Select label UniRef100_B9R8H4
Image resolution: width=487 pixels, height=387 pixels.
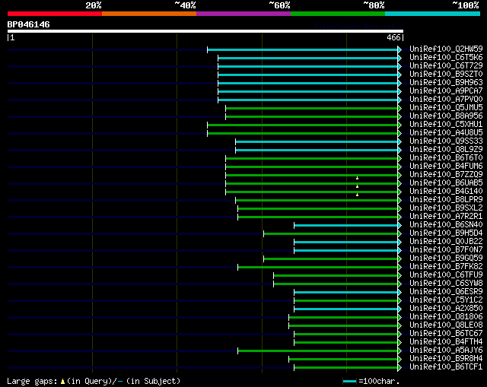point(446,359)
